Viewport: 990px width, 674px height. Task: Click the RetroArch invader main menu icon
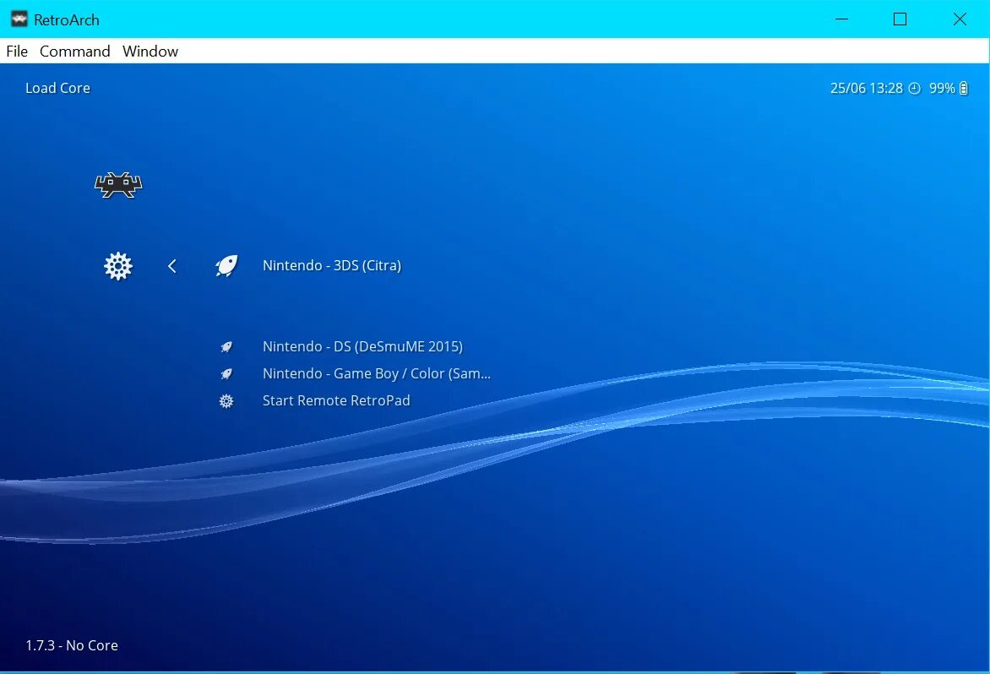coord(118,185)
